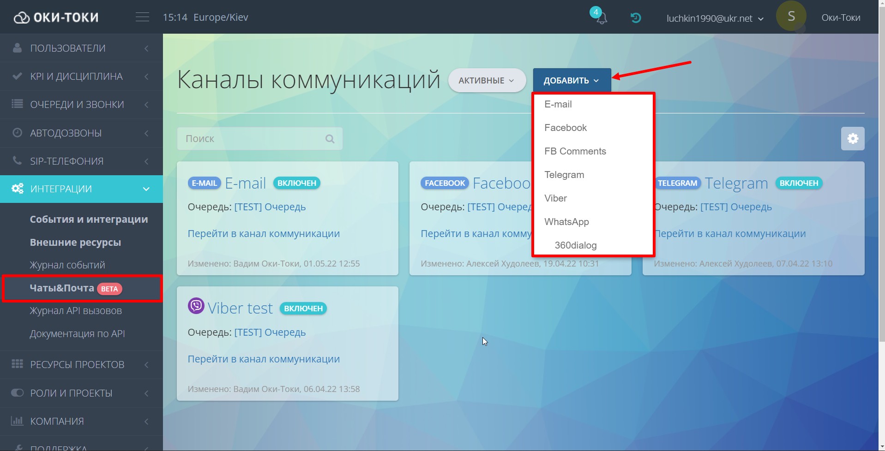Choose E-mail from the add menu
Image resolution: width=885 pixels, height=451 pixels.
click(593, 104)
